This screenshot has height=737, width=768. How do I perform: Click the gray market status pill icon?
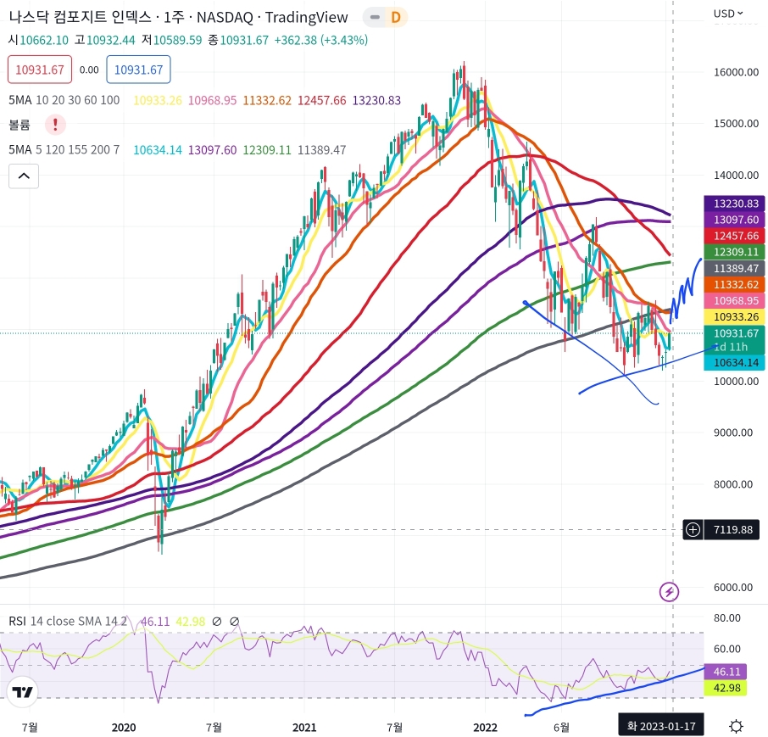click(x=375, y=18)
